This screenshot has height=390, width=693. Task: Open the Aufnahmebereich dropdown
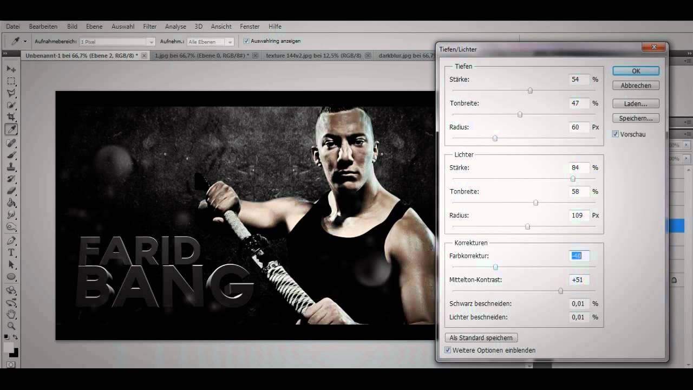click(117, 42)
